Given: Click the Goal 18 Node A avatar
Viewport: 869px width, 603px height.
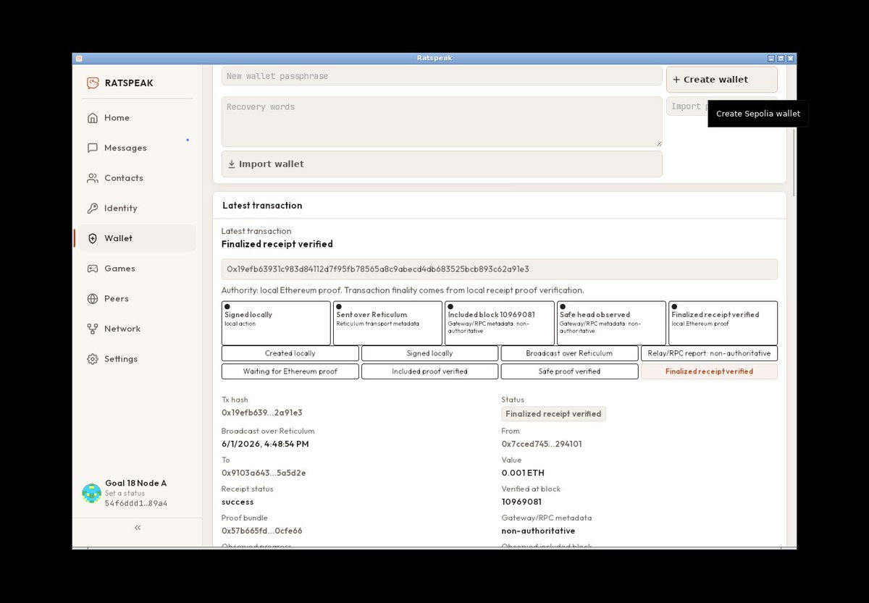Looking at the screenshot, I should pyautogui.click(x=92, y=494).
